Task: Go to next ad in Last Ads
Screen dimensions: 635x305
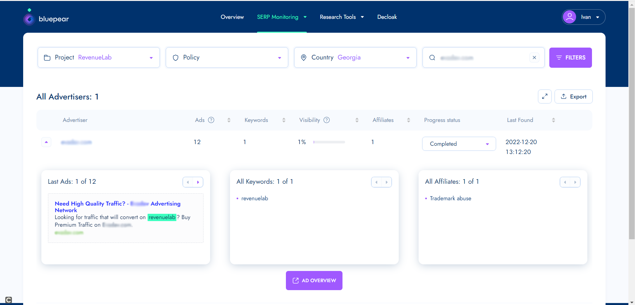Action: [198, 182]
